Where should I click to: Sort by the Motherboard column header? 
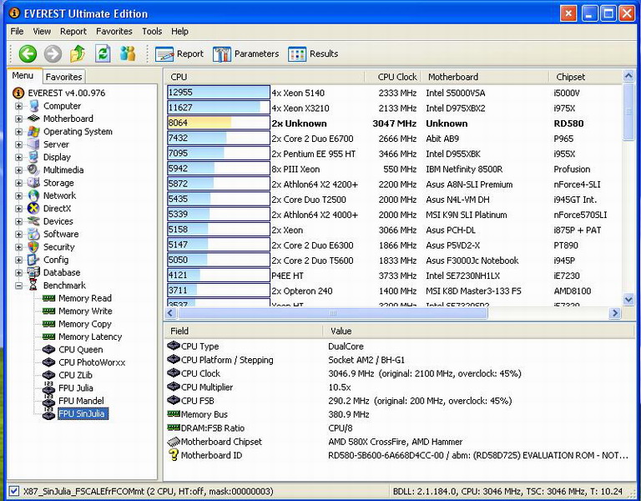pyautogui.click(x=484, y=77)
